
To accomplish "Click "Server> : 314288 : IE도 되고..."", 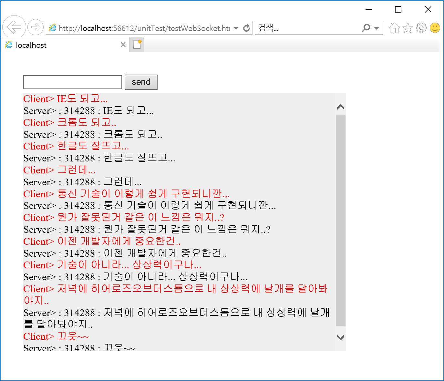I will (x=88, y=111).
